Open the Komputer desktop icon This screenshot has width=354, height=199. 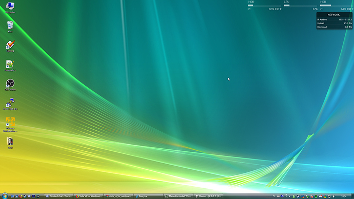pyautogui.click(x=10, y=8)
